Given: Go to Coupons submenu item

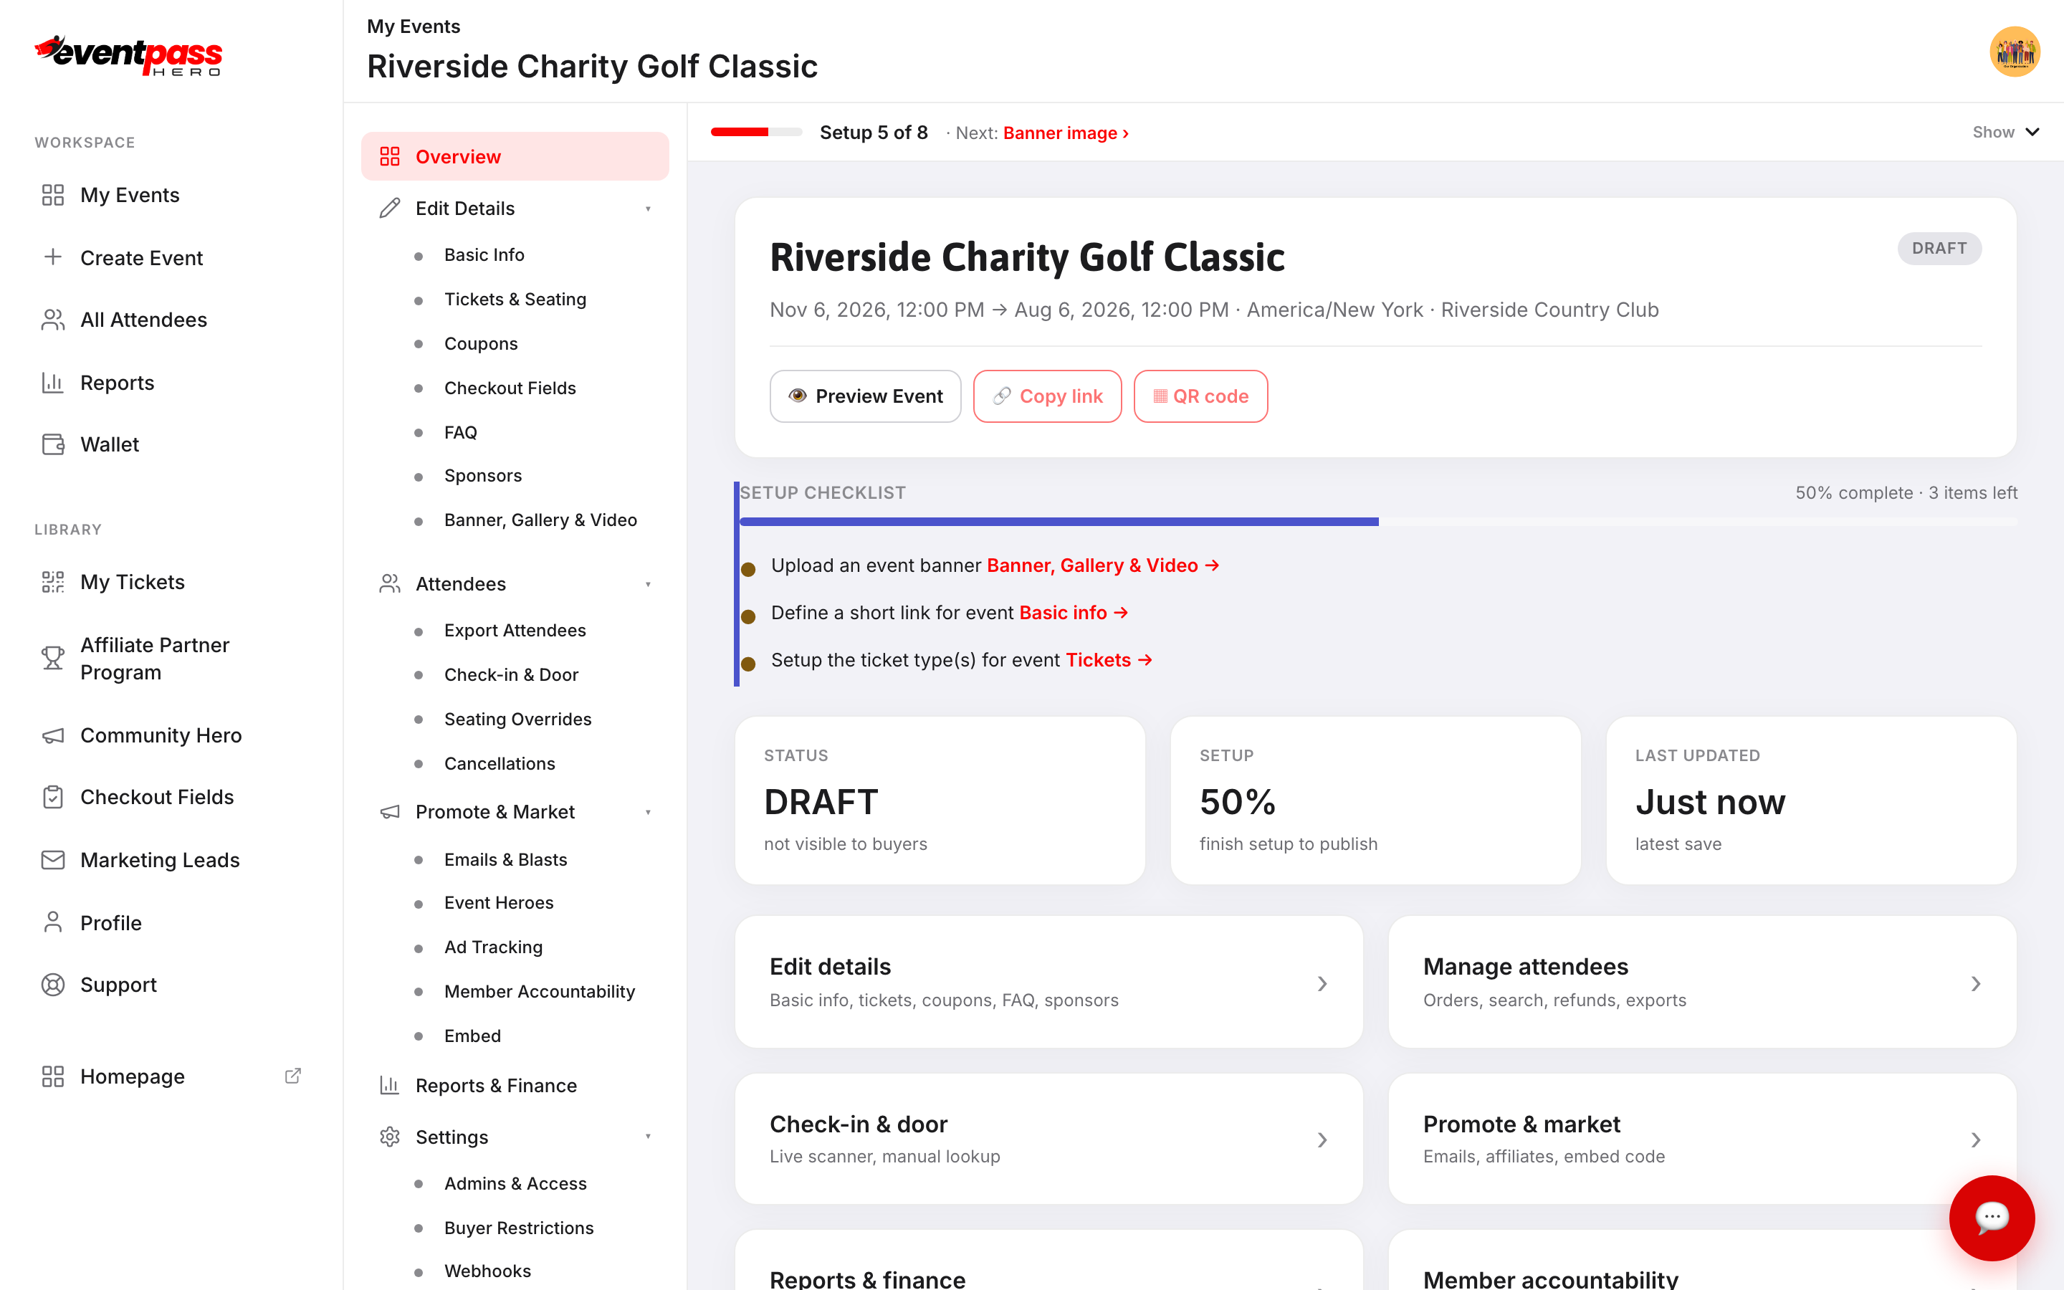Looking at the screenshot, I should tap(481, 344).
